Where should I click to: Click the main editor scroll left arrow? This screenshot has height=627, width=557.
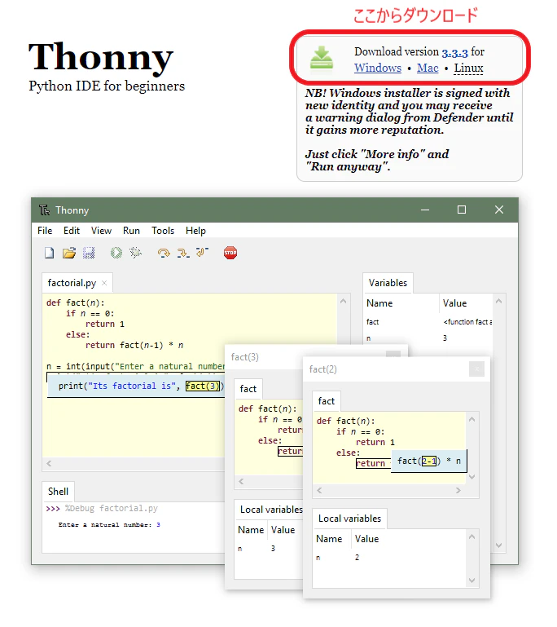pyautogui.click(x=49, y=463)
